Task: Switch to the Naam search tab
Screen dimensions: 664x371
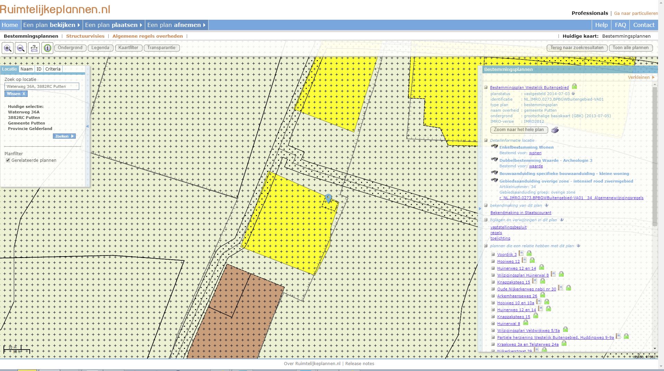Action: [27, 69]
